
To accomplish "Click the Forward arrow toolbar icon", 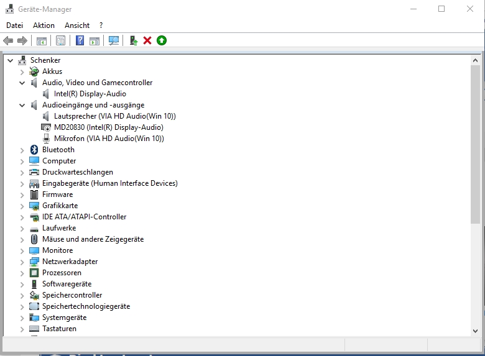I will 22,40.
